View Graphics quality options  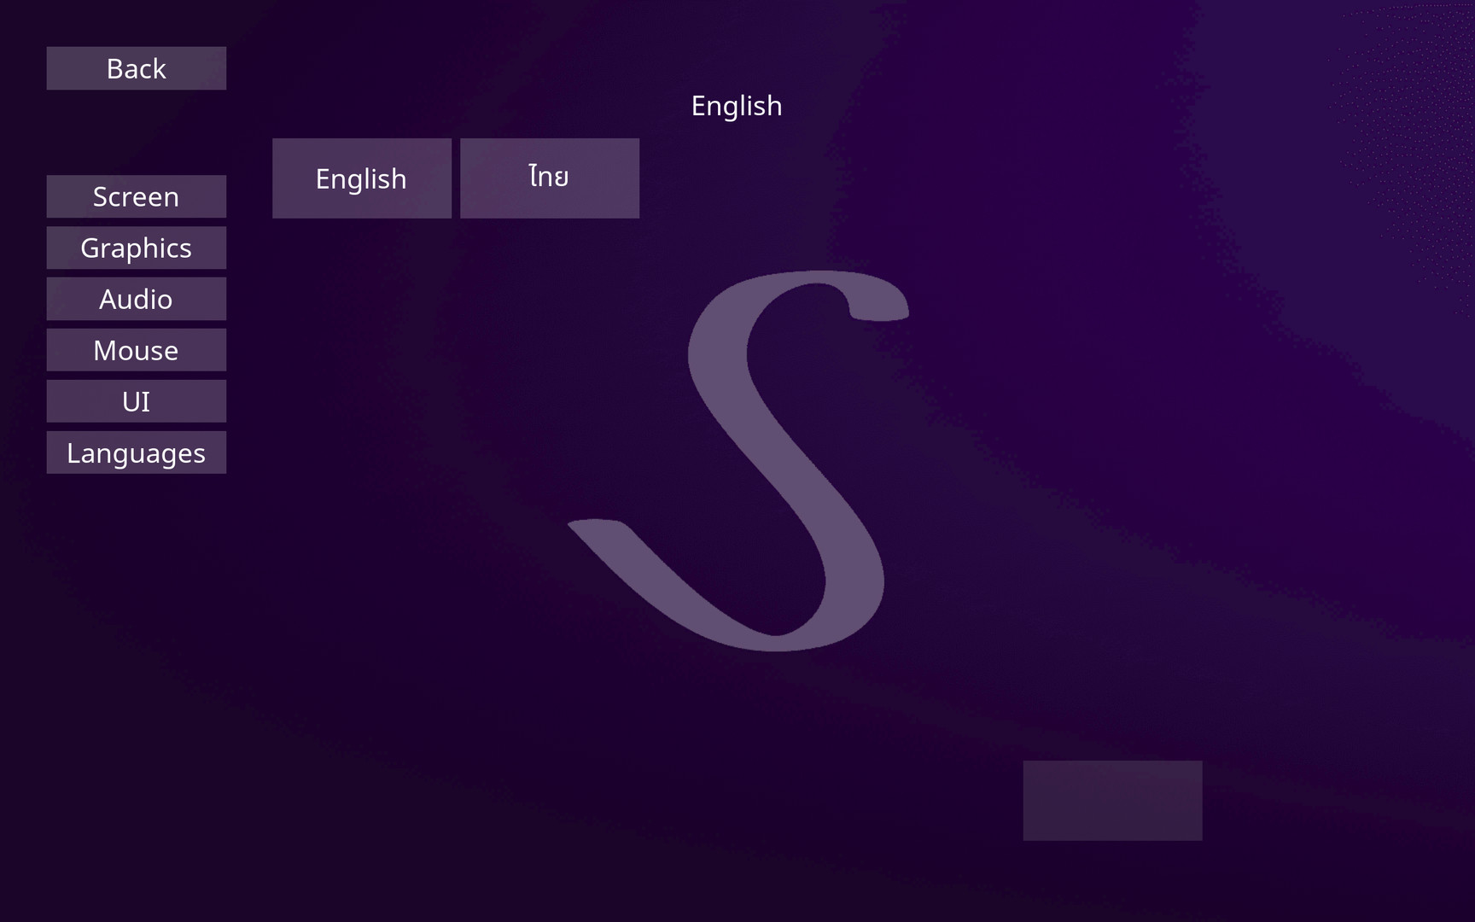(x=137, y=248)
